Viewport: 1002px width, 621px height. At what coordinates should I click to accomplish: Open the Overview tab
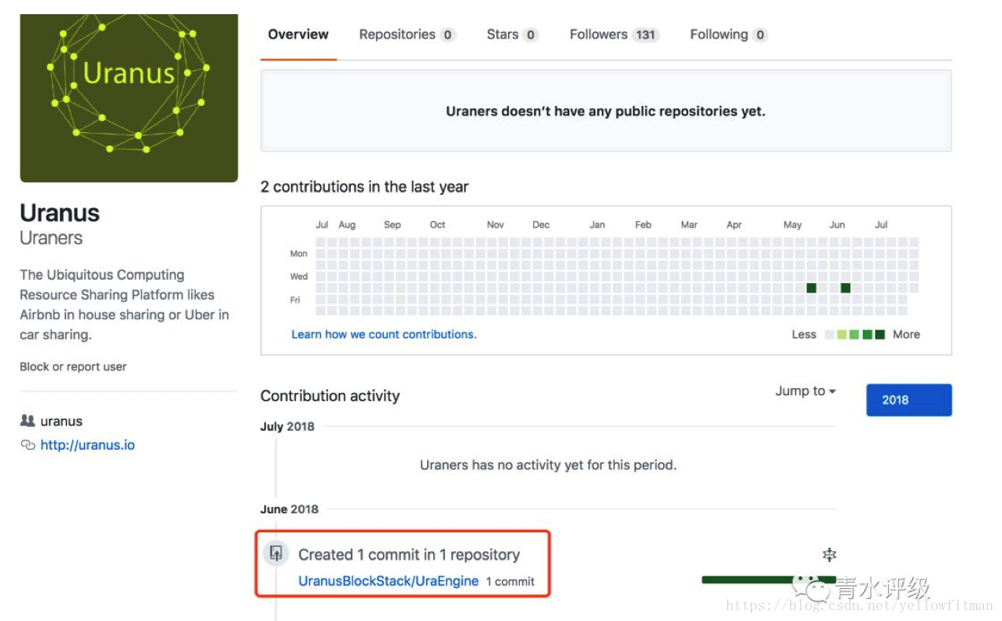(298, 35)
